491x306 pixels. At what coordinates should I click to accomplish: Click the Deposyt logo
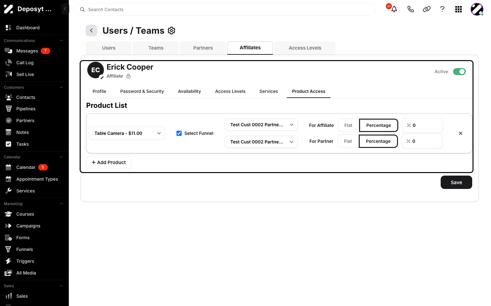[9, 9]
